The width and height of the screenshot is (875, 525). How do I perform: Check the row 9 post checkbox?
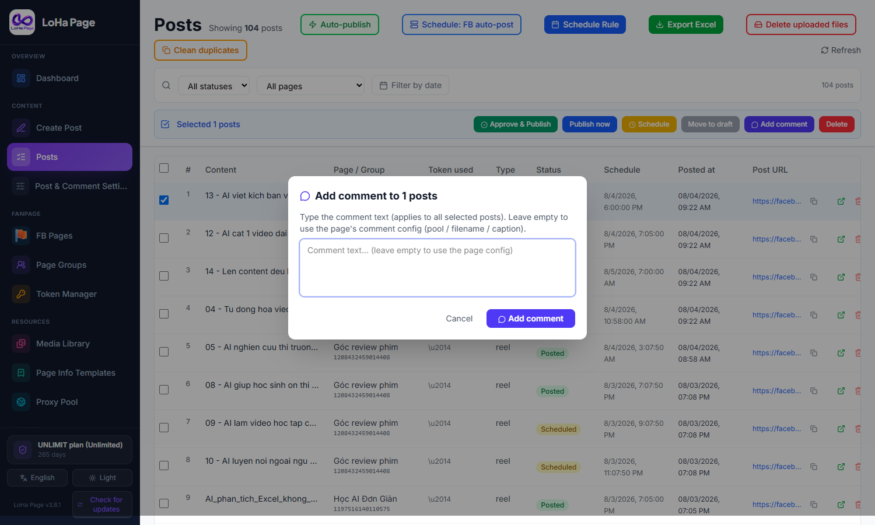[x=164, y=503]
